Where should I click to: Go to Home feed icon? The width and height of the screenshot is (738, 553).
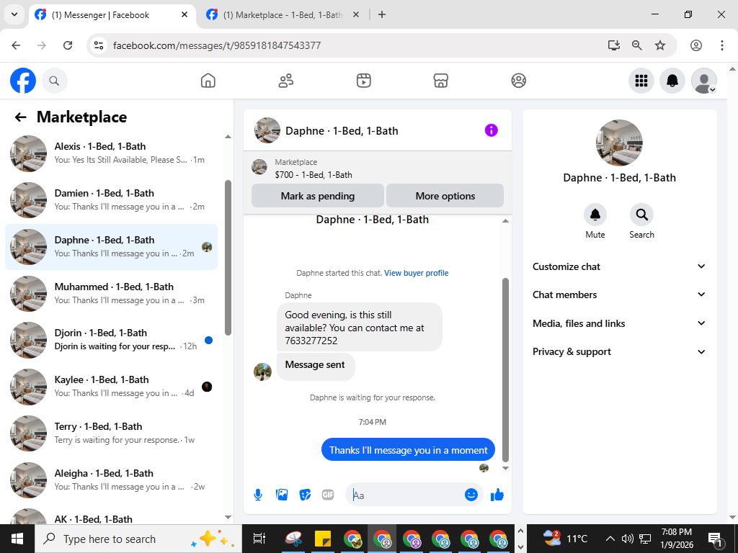click(x=208, y=81)
